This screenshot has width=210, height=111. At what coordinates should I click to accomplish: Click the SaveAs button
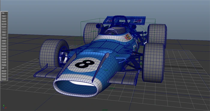[x=4, y=24]
